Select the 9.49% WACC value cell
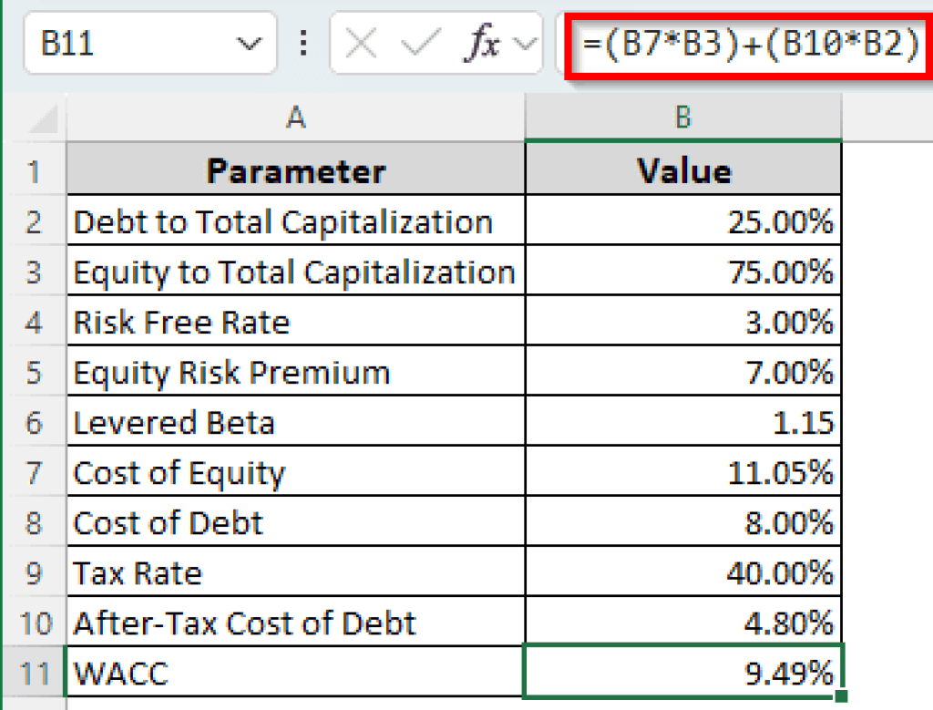The width and height of the screenshot is (933, 710). point(682,673)
